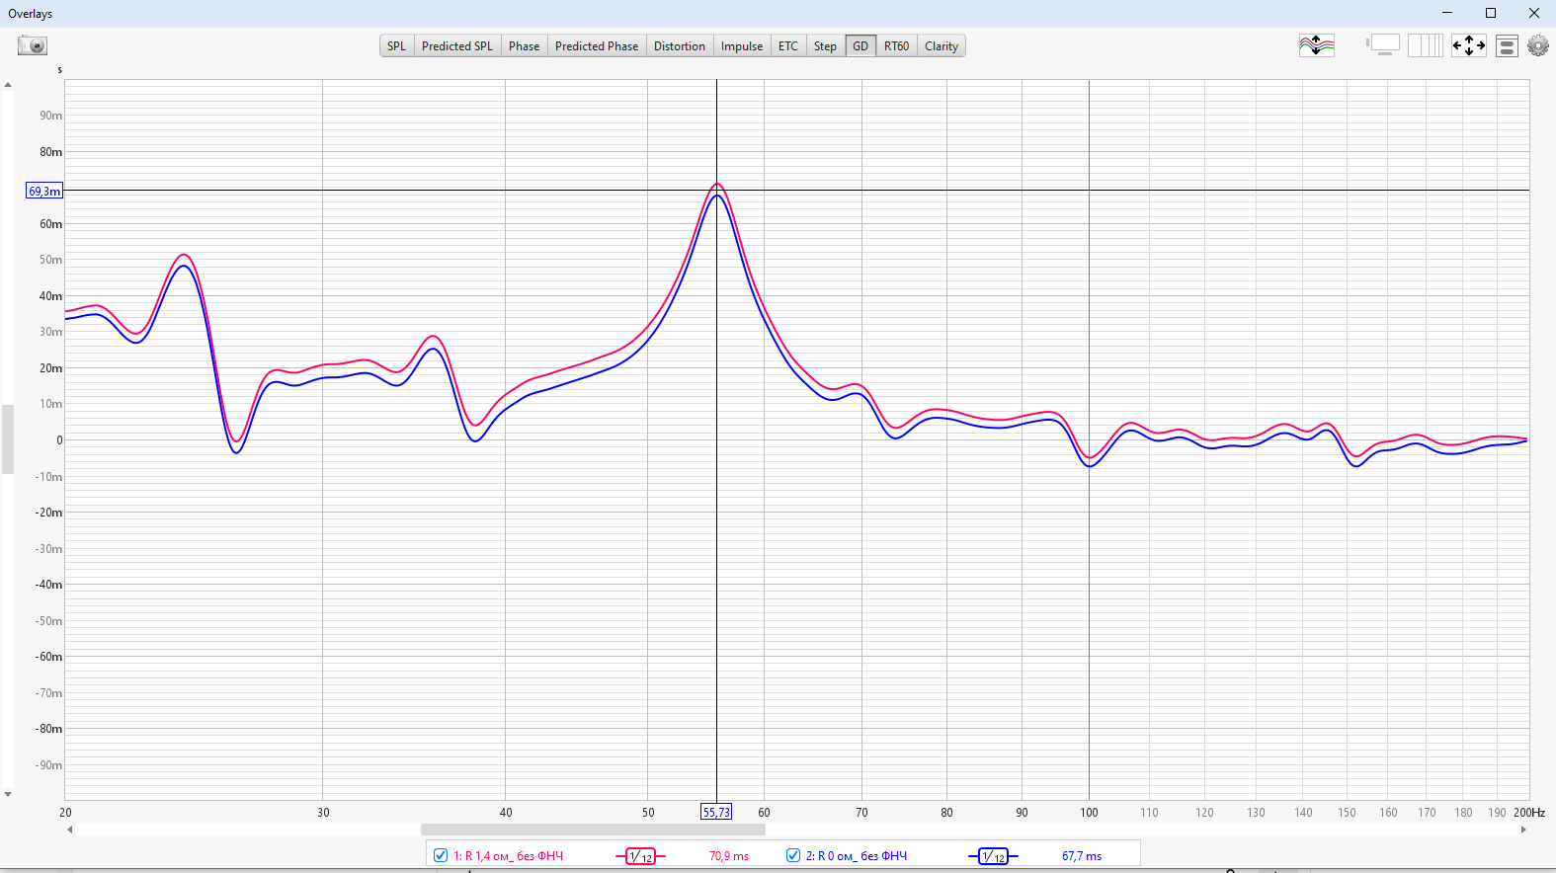The width and height of the screenshot is (1556, 873).
Task: Select the Impulse overlay button
Action: pyautogui.click(x=741, y=46)
